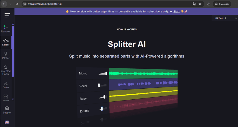The image size is (238, 127).
Task: Bookmark this page with star icon
Action: pyautogui.click(x=200, y=4)
